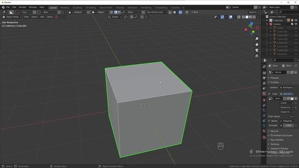Open BoxCutter Box shape dropdown
Viewport: 299px width, 168px height.
43,12
